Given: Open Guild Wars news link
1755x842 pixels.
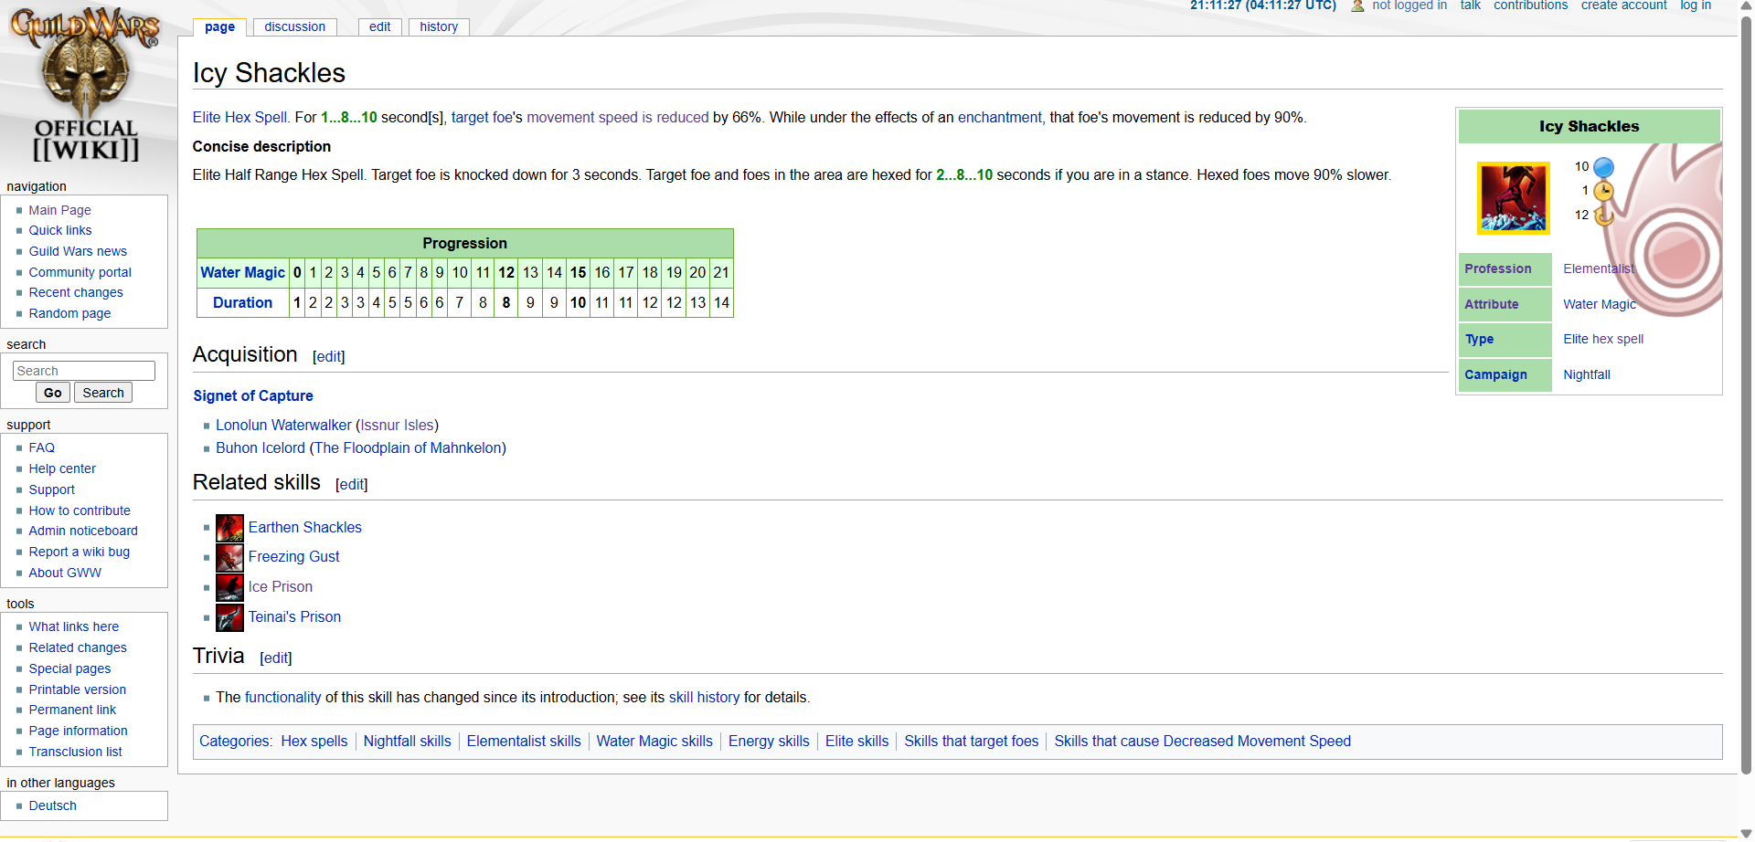Looking at the screenshot, I should click(78, 251).
